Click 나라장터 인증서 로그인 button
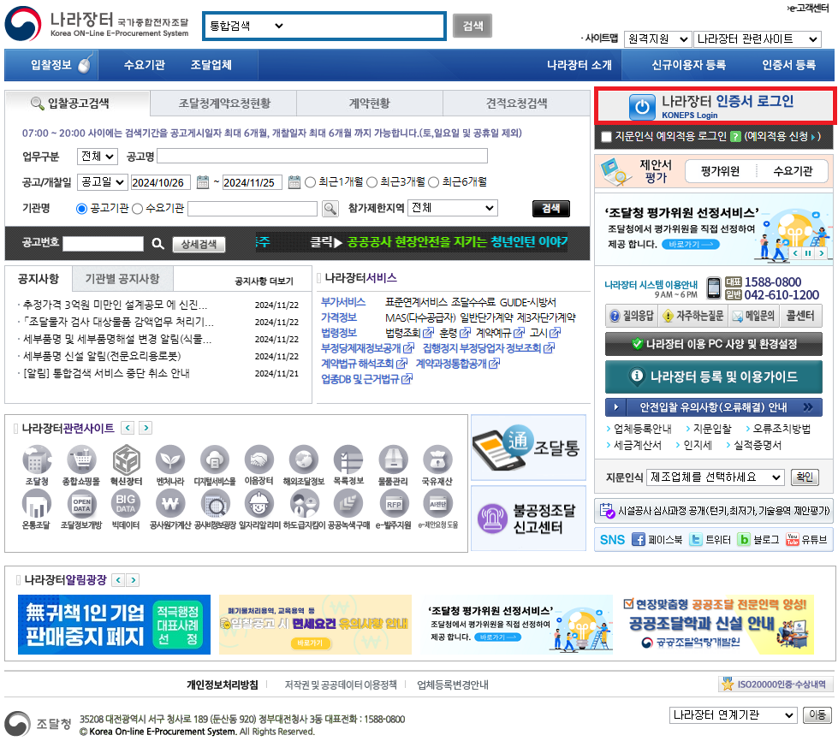Image resolution: width=838 pixels, height=741 pixels. [x=716, y=106]
